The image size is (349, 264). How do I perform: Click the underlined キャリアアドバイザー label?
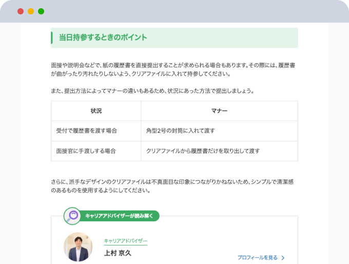[125, 241]
